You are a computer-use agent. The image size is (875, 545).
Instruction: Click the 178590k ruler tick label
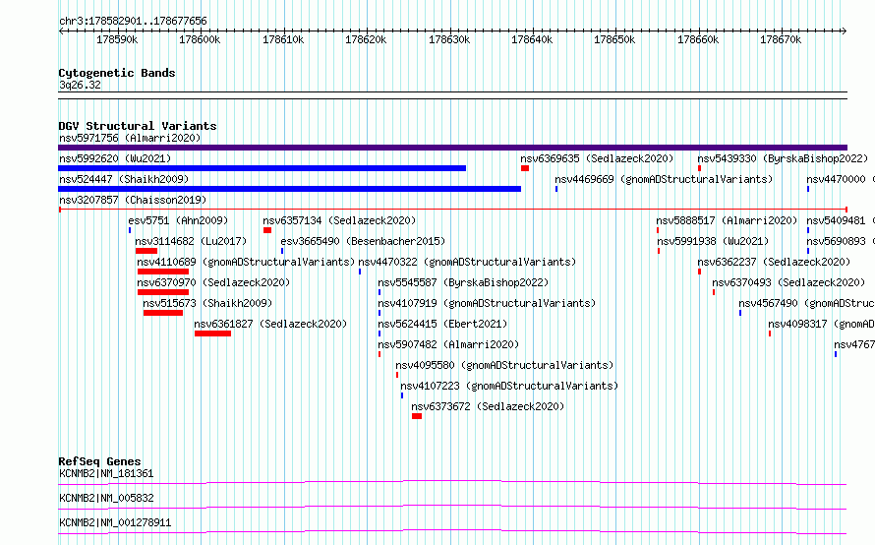(x=117, y=39)
